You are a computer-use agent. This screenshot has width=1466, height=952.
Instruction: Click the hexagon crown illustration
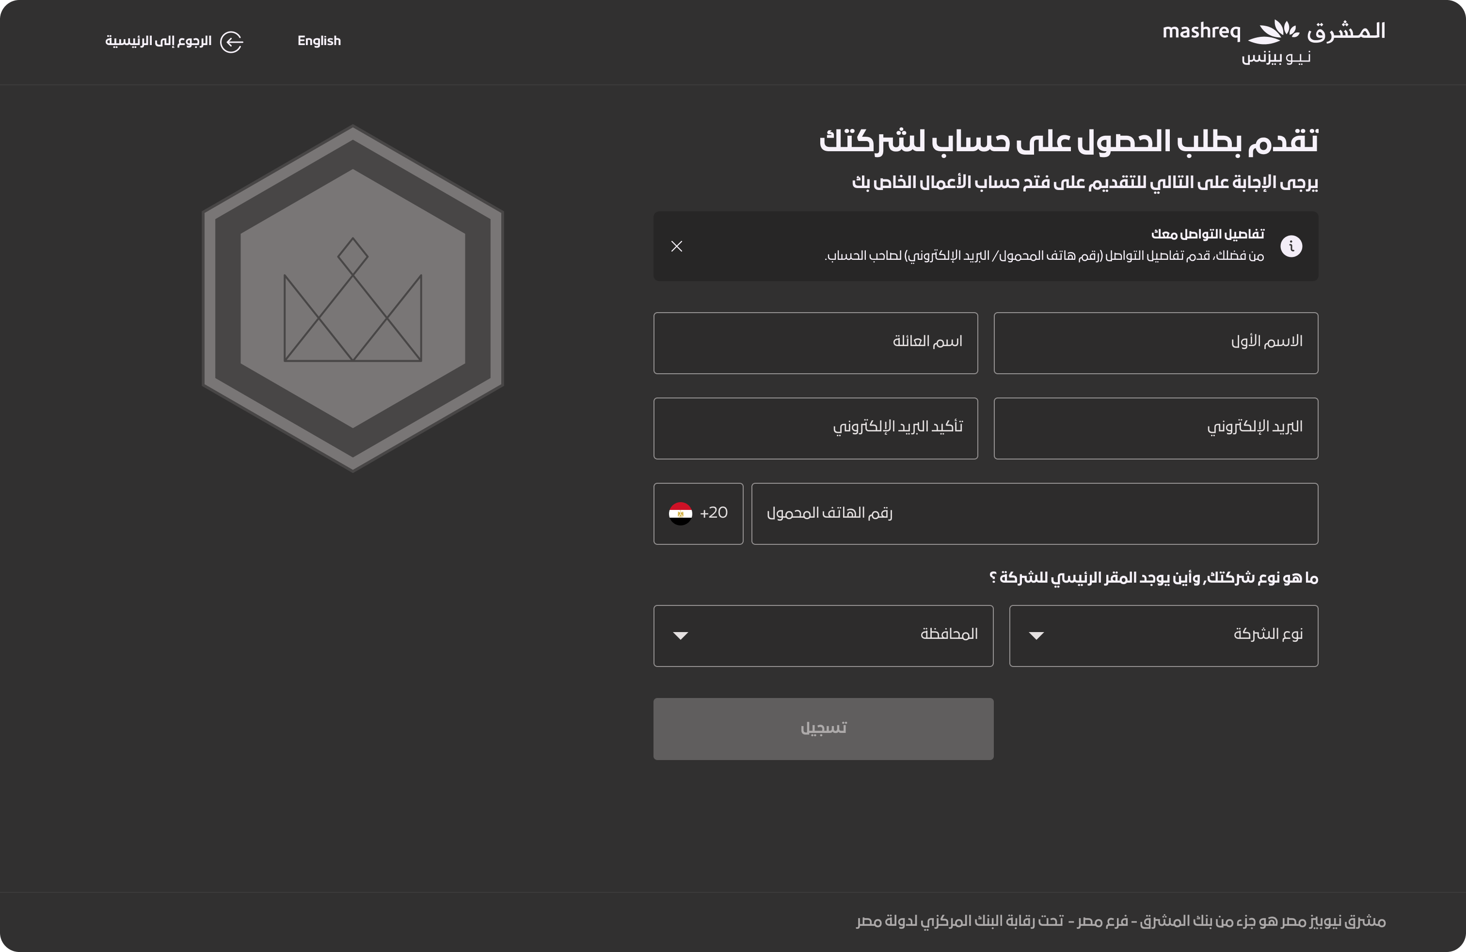pos(353,299)
